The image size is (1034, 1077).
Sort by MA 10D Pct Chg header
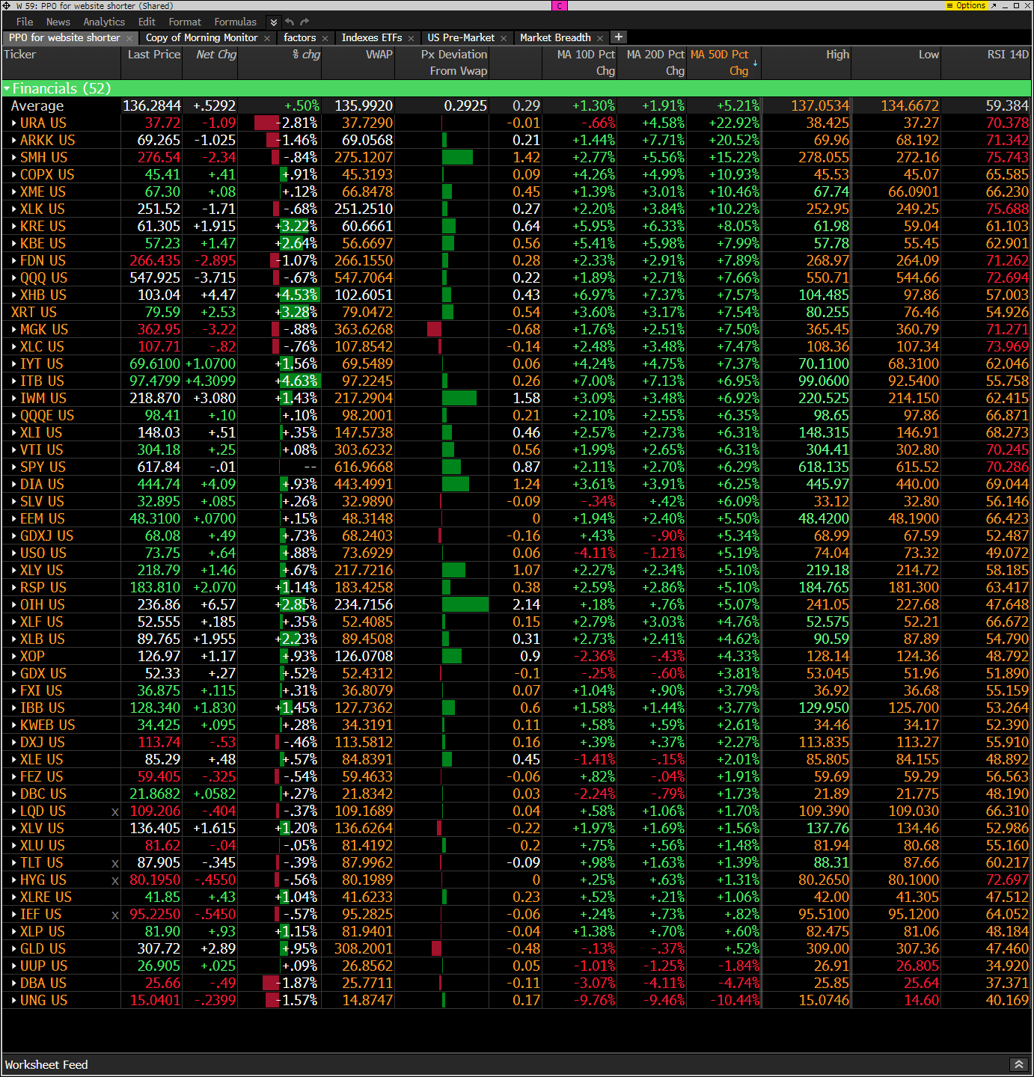pyautogui.click(x=579, y=63)
